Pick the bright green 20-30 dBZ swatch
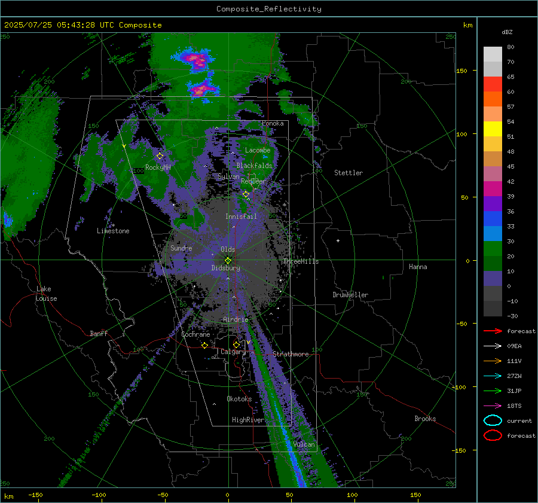Viewport: 538px width, 503px height. pyautogui.click(x=493, y=249)
